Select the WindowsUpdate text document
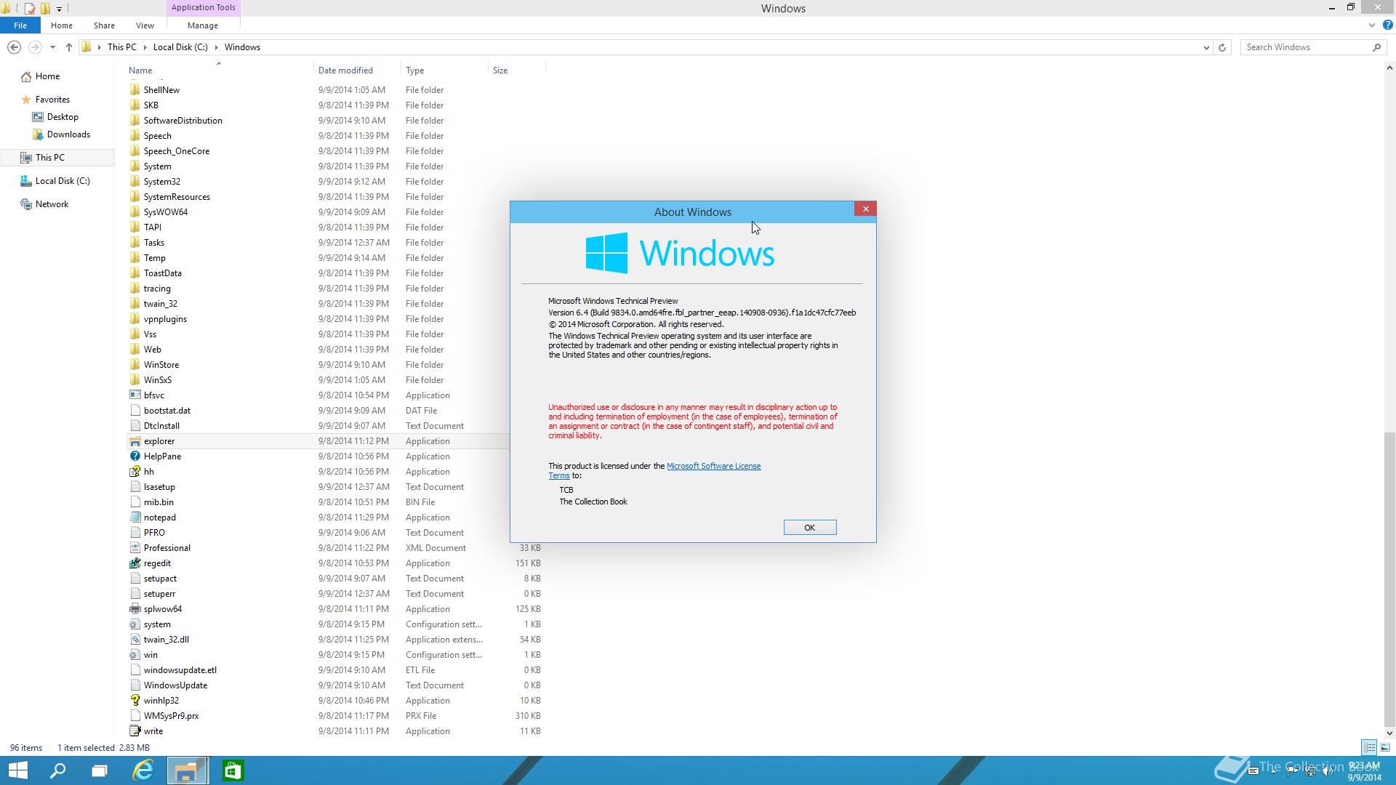 175,685
